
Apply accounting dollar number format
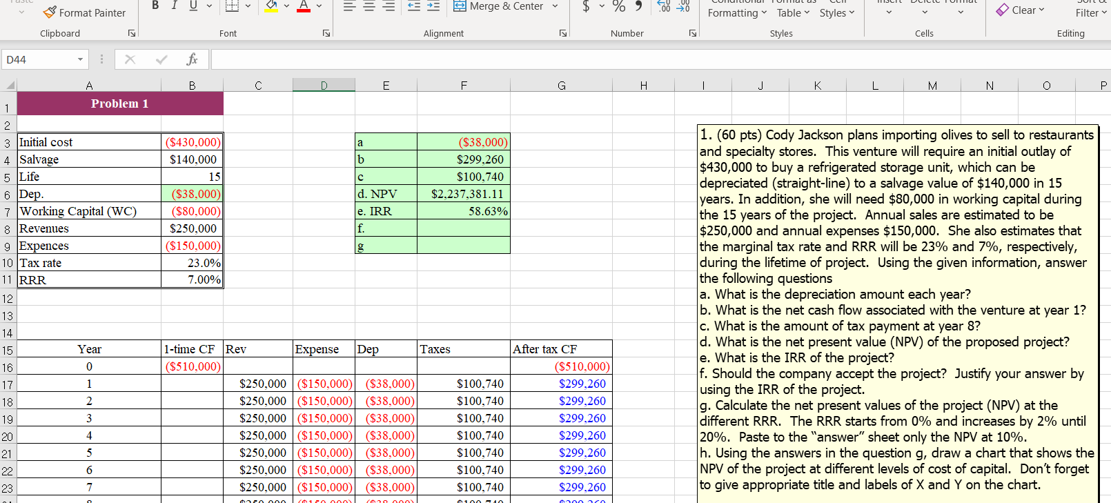(x=586, y=6)
